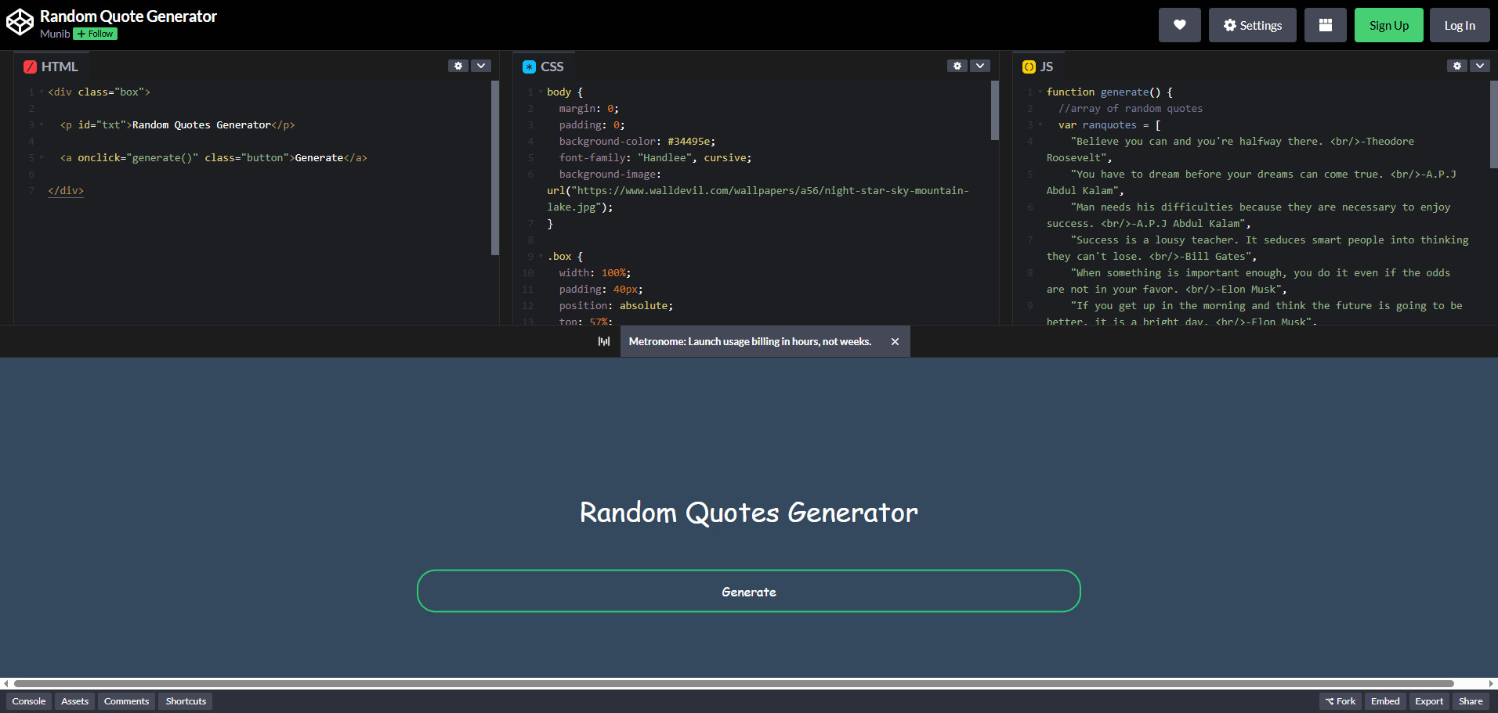
Task: Click the Change View grid icon
Action: point(1325,24)
